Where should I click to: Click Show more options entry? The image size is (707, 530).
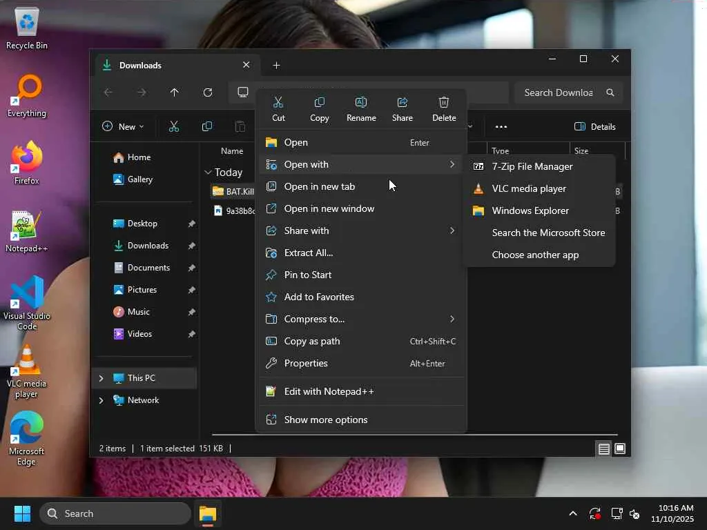(x=326, y=420)
